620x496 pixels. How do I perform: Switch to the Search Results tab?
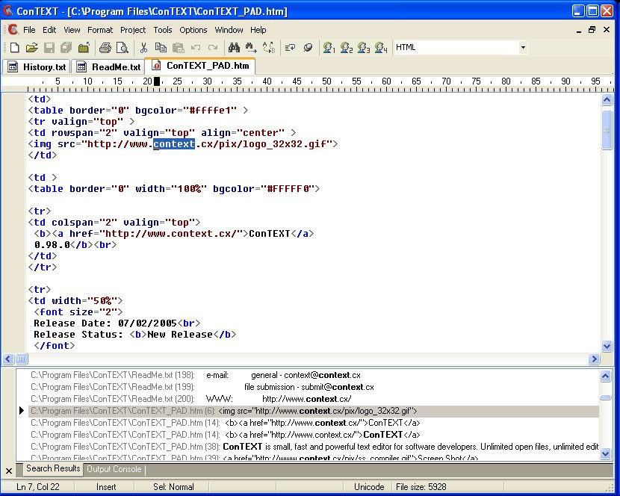coord(52,468)
